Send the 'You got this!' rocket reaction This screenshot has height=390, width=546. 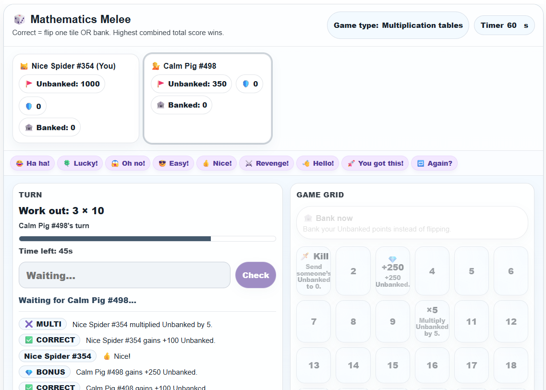375,163
